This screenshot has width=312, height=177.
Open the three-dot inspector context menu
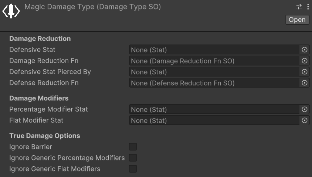tap(308, 7)
